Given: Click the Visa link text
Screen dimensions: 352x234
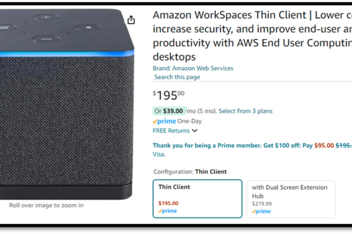Looking at the screenshot, I should pos(159,154).
